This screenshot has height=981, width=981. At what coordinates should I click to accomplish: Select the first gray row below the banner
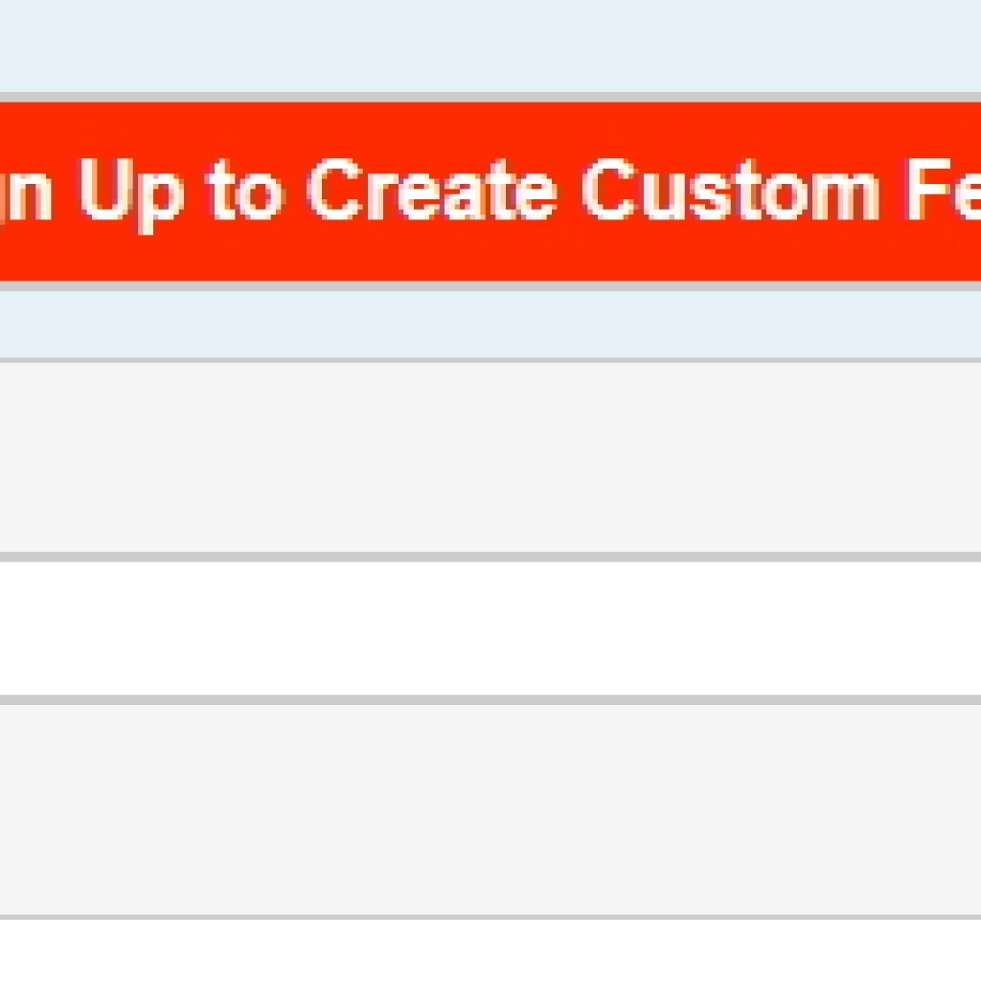pyautogui.click(x=490, y=457)
